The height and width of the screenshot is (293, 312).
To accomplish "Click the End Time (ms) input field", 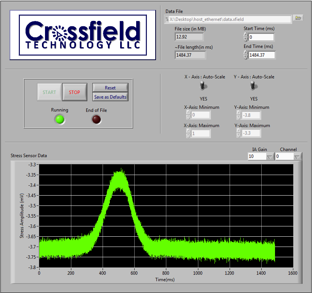I will point(262,55).
